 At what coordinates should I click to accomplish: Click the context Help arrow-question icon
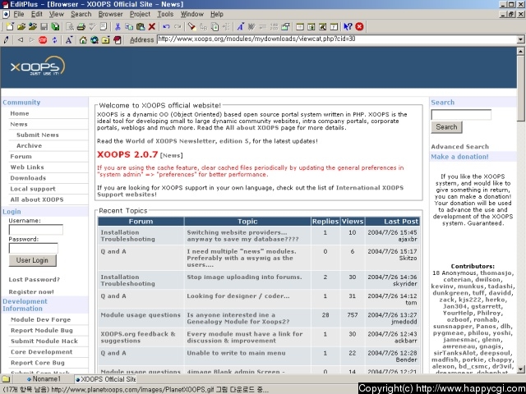coord(348,26)
